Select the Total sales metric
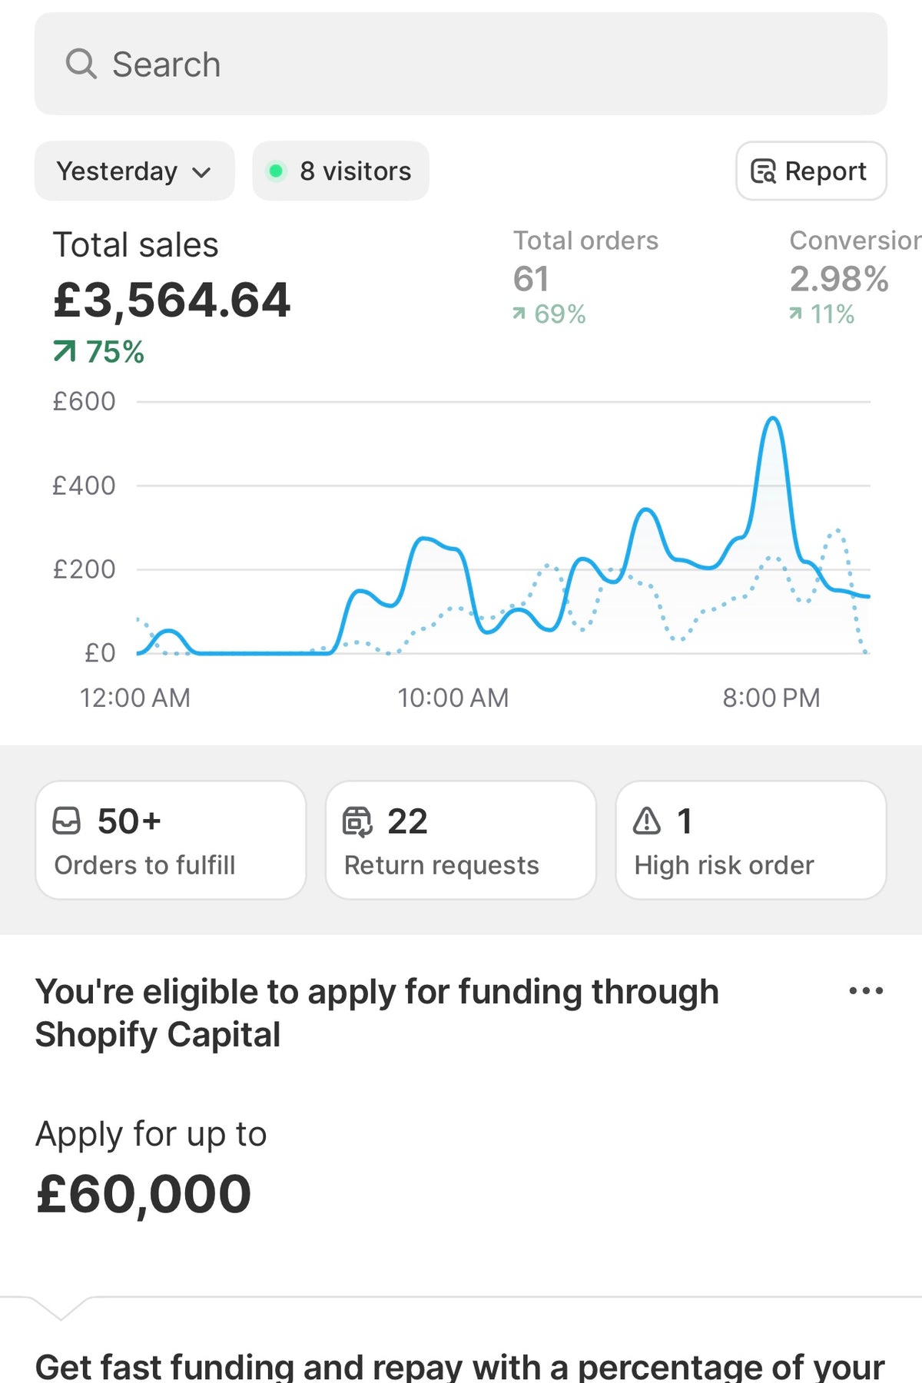This screenshot has width=922, height=1383. click(x=172, y=296)
